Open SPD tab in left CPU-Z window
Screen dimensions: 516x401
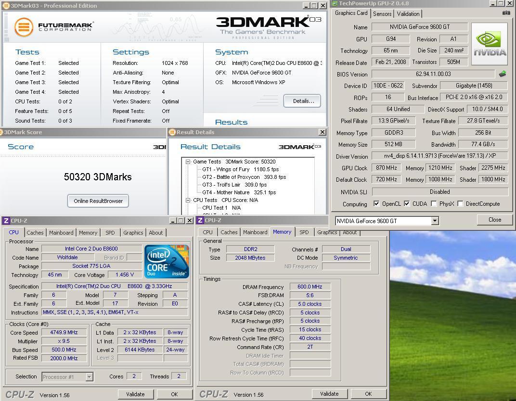pos(110,233)
